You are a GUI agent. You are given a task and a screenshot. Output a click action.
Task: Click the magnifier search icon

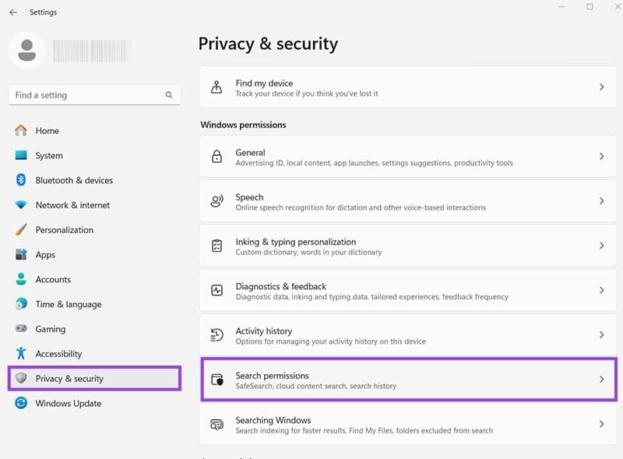pos(169,95)
